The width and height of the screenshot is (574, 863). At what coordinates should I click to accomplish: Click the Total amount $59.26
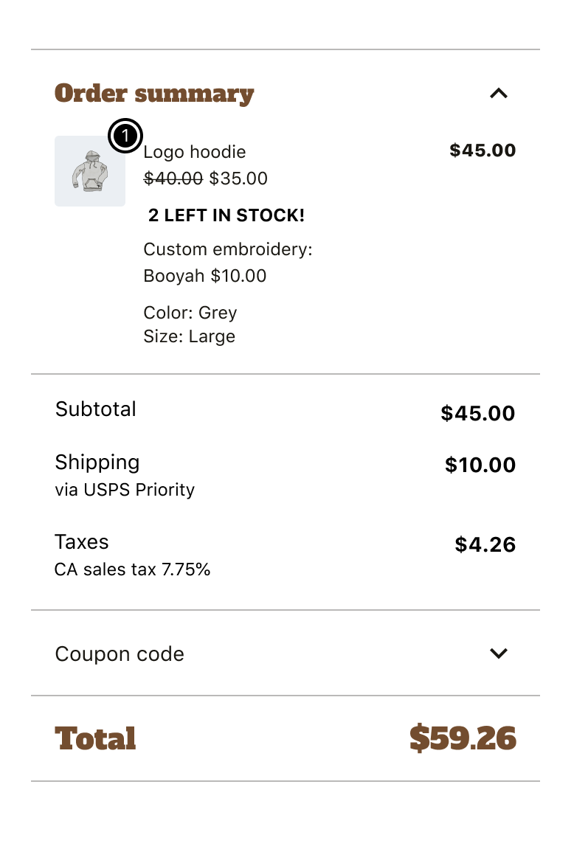[x=463, y=738]
